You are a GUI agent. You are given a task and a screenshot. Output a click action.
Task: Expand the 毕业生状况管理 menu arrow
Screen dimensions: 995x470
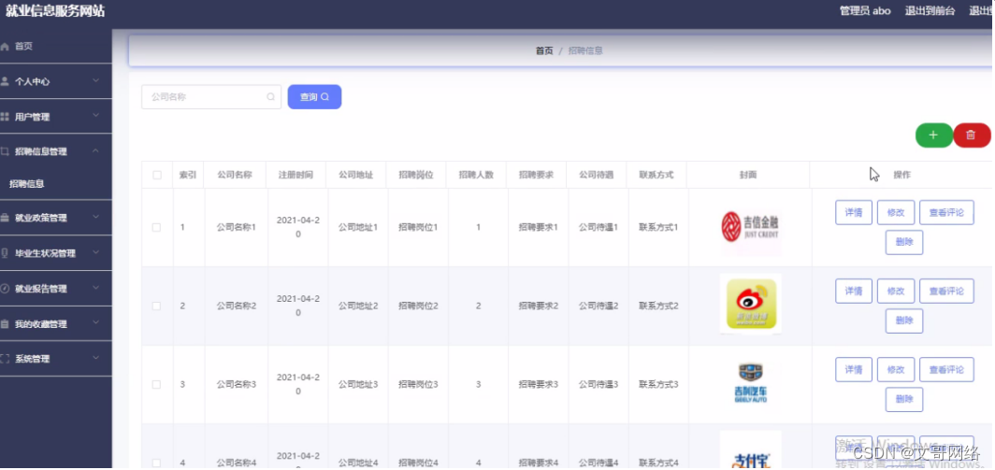coord(95,252)
